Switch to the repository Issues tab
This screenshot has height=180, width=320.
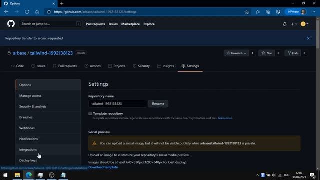coord(38,66)
